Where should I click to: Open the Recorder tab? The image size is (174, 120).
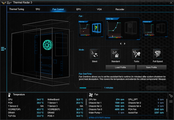click(120, 9)
